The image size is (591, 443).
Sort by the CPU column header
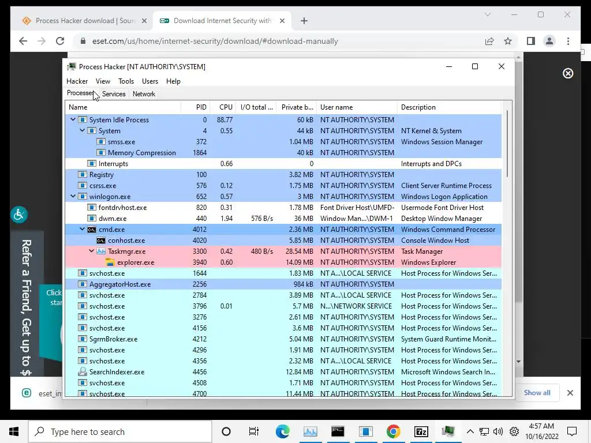223,107
